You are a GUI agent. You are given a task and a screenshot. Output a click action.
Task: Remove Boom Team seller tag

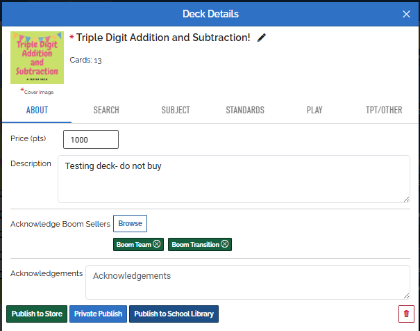click(157, 244)
